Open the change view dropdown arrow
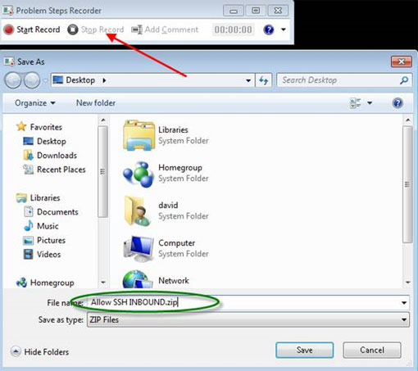The height and width of the screenshot is (371, 418). coord(370,103)
